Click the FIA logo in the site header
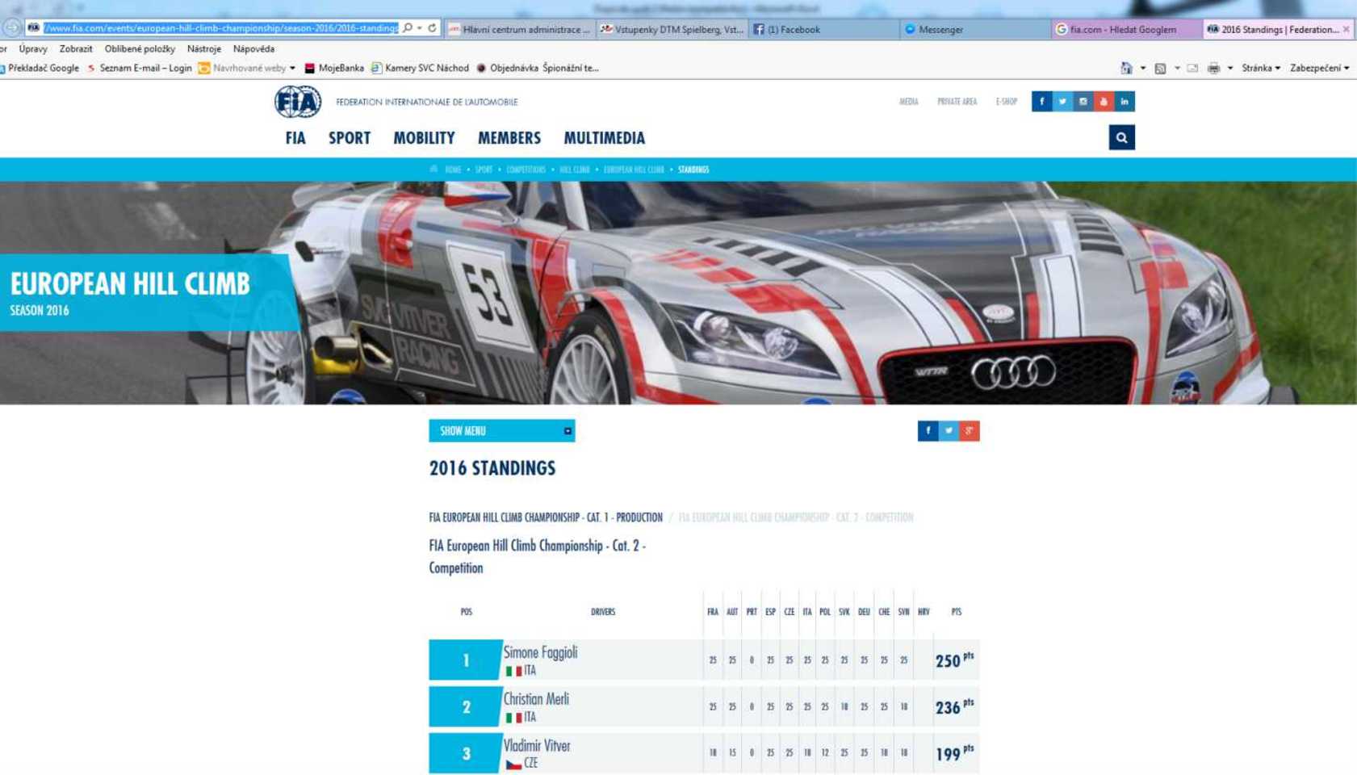The height and width of the screenshot is (775, 1357). pos(298,102)
